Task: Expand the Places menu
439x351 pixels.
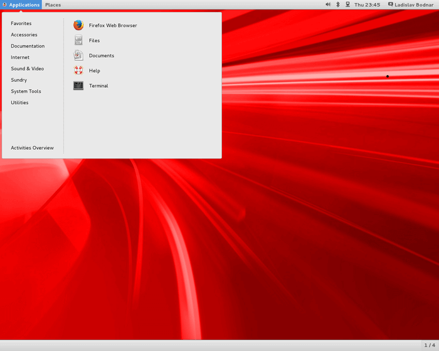Action: pyautogui.click(x=53, y=4)
